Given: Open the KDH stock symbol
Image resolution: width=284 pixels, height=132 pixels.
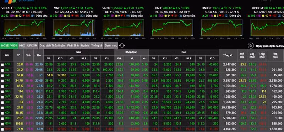Looking at the screenshot, I should [x=7, y=113].
